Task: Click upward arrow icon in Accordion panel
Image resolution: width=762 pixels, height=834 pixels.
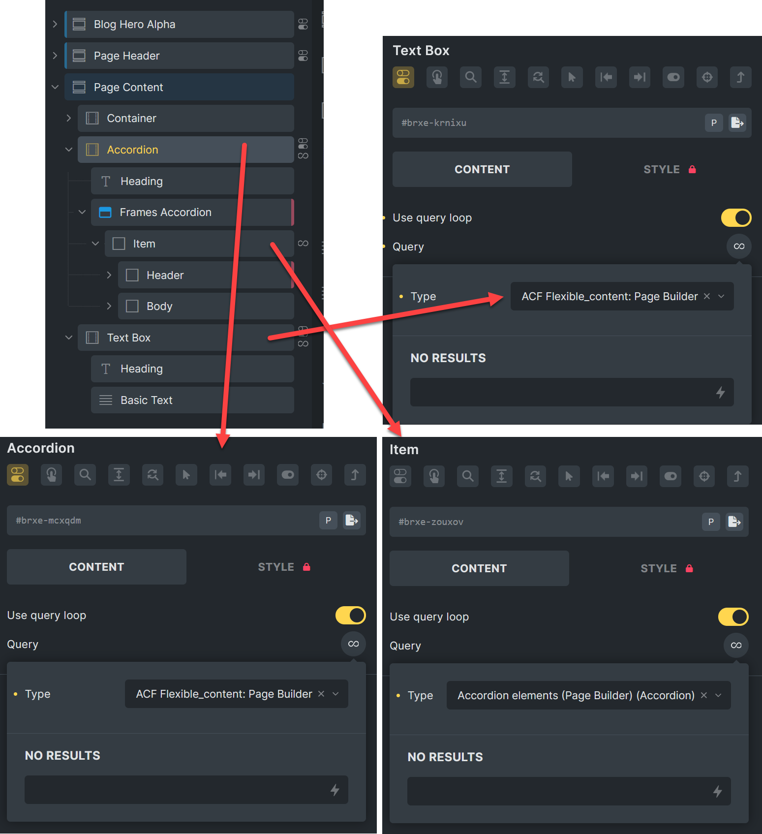Action: pyautogui.click(x=355, y=475)
